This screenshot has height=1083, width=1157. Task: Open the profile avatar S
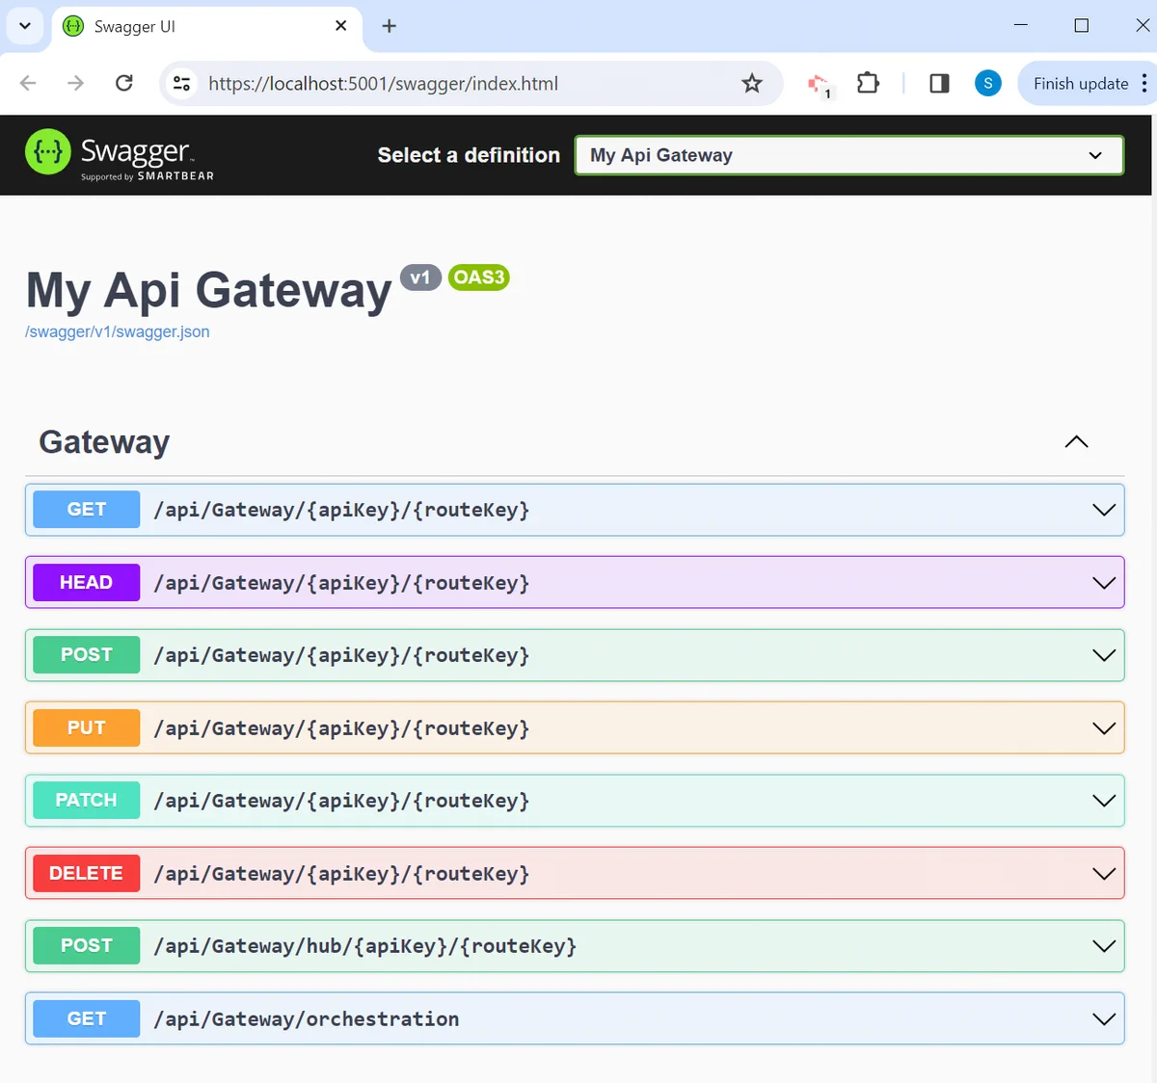coord(987,83)
